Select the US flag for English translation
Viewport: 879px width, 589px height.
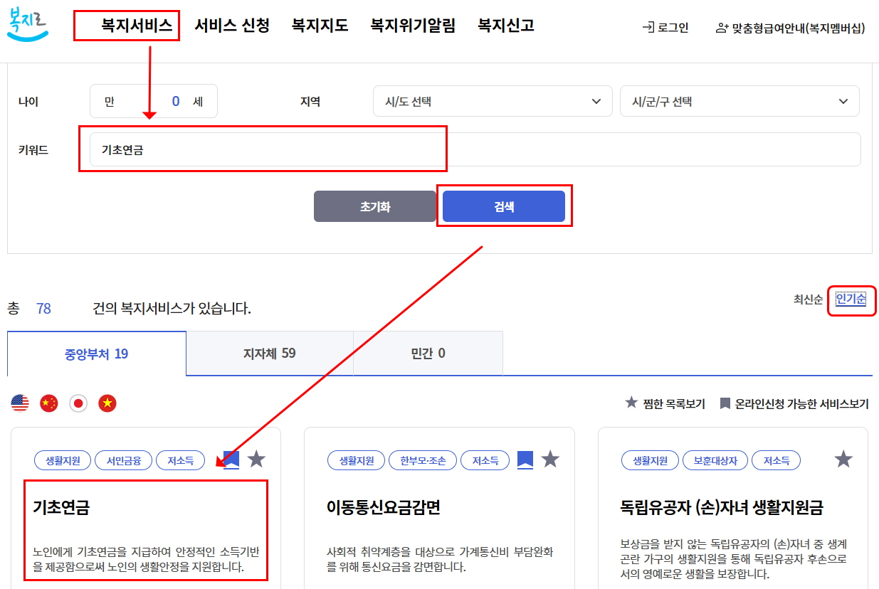pyautogui.click(x=19, y=403)
